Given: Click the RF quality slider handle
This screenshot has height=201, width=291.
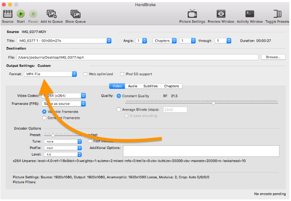Looking at the screenshot, I should [x=213, y=103].
